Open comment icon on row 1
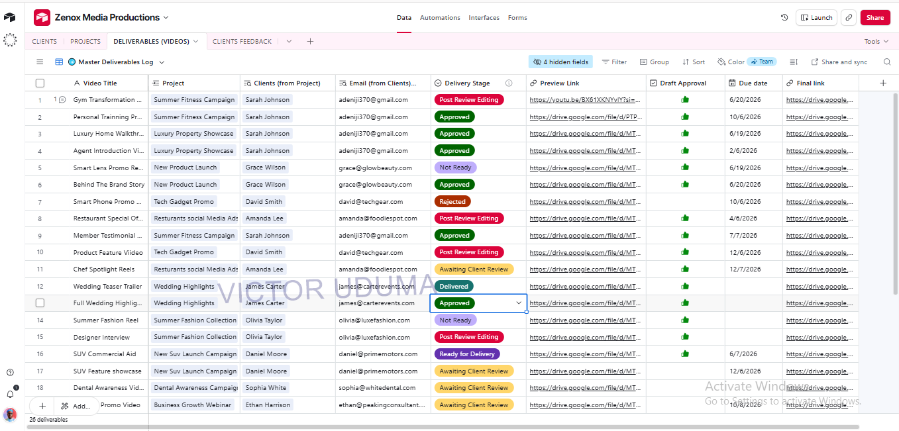Screen dimensions: 899x431 click(x=62, y=100)
